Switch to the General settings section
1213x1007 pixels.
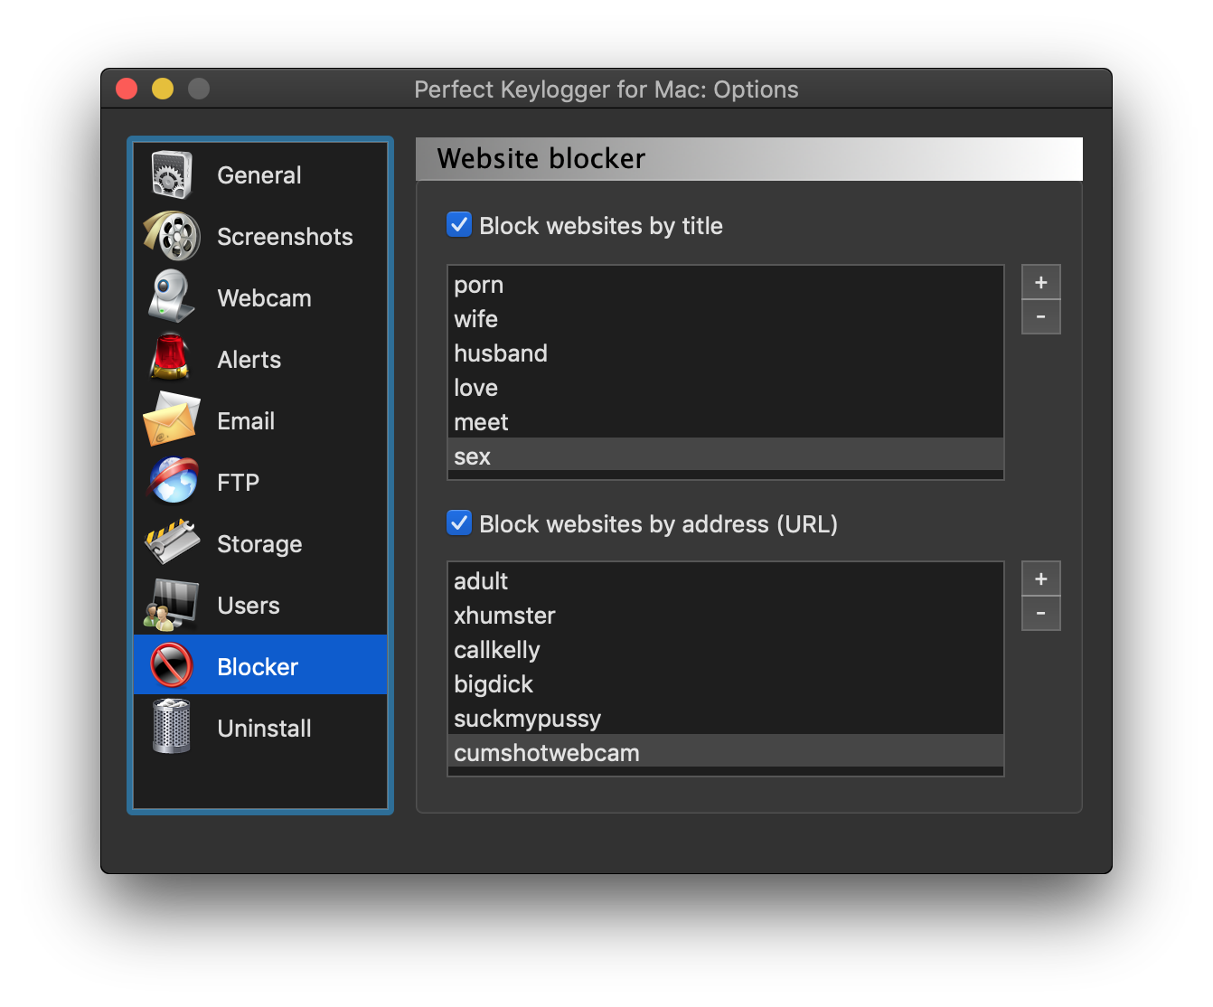click(x=259, y=174)
